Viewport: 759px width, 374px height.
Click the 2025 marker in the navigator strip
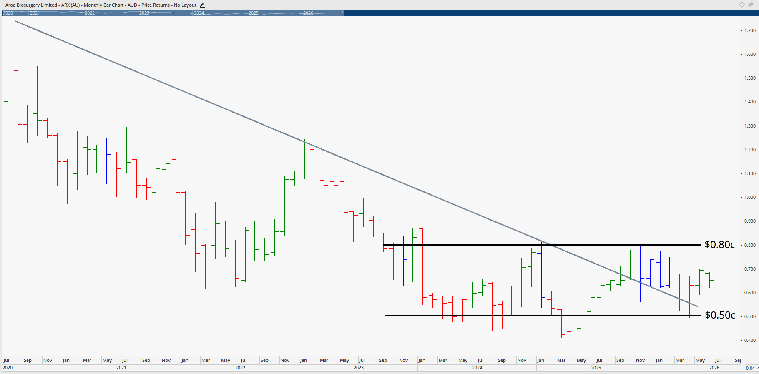pos(254,13)
